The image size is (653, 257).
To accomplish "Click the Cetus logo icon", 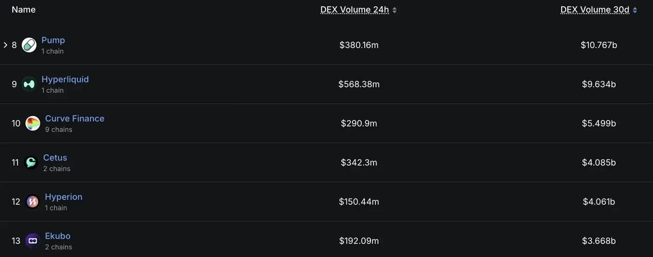I will click(31, 163).
